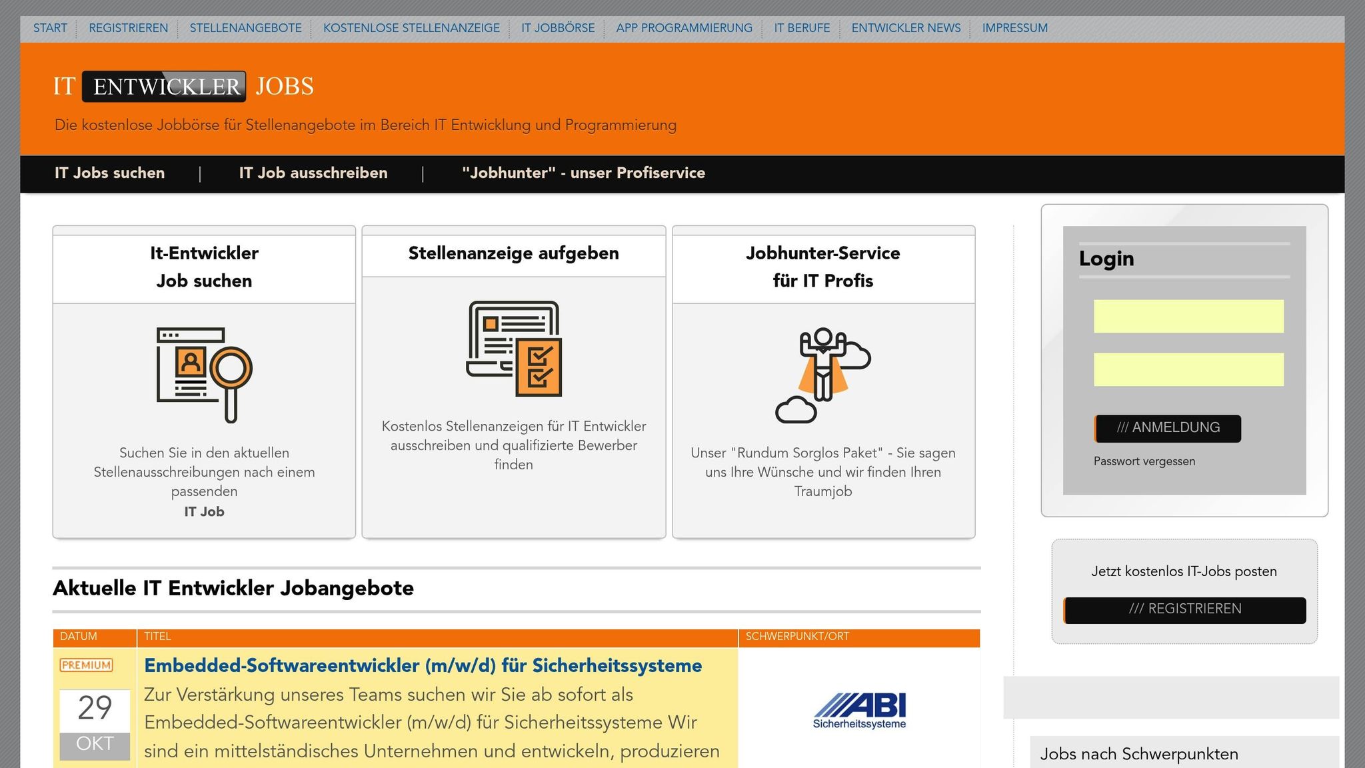Image resolution: width=1365 pixels, height=768 pixels.
Task: Click the Stellenanzeige checklist document icon
Action: (513, 350)
